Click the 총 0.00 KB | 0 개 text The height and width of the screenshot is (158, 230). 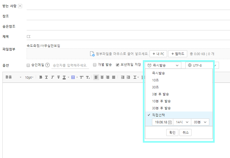click(202, 54)
